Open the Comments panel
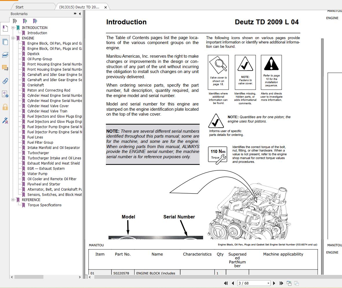The width and height of the screenshot is (342, 288). pyautogui.click(x=5, y=68)
